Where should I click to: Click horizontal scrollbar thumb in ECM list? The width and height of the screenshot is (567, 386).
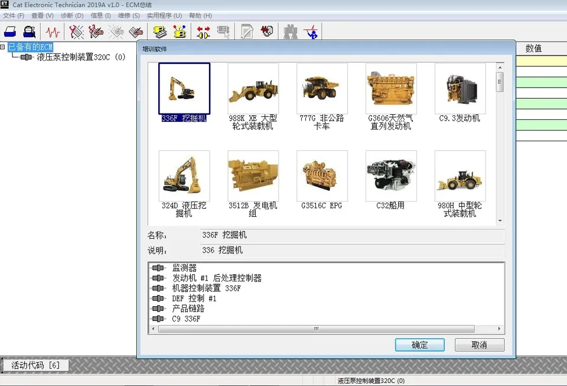pyautogui.click(x=317, y=329)
